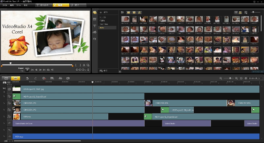Image resolution: width=264 pixels, height=143 pixels.
Task: Click the scissors split clip icon
Action: [x=84, y=65]
